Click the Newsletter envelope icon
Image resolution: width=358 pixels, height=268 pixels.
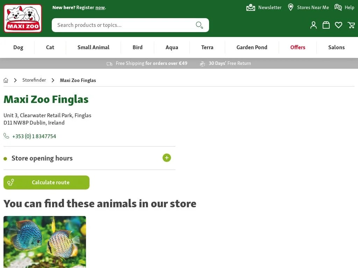click(251, 7)
